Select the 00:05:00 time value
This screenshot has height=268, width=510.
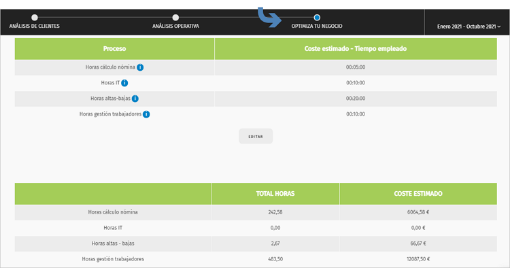(x=356, y=67)
